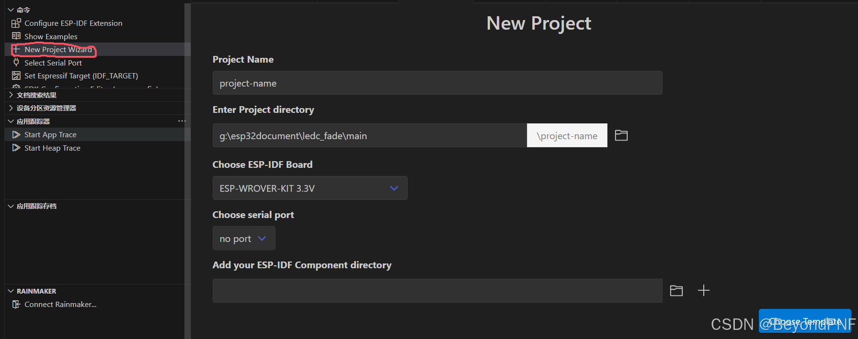This screenshot has width=858, height=339.
Task: Click the plus icon beside New Project Wizard
Action: pyautogui.click(x=16, y=49)
